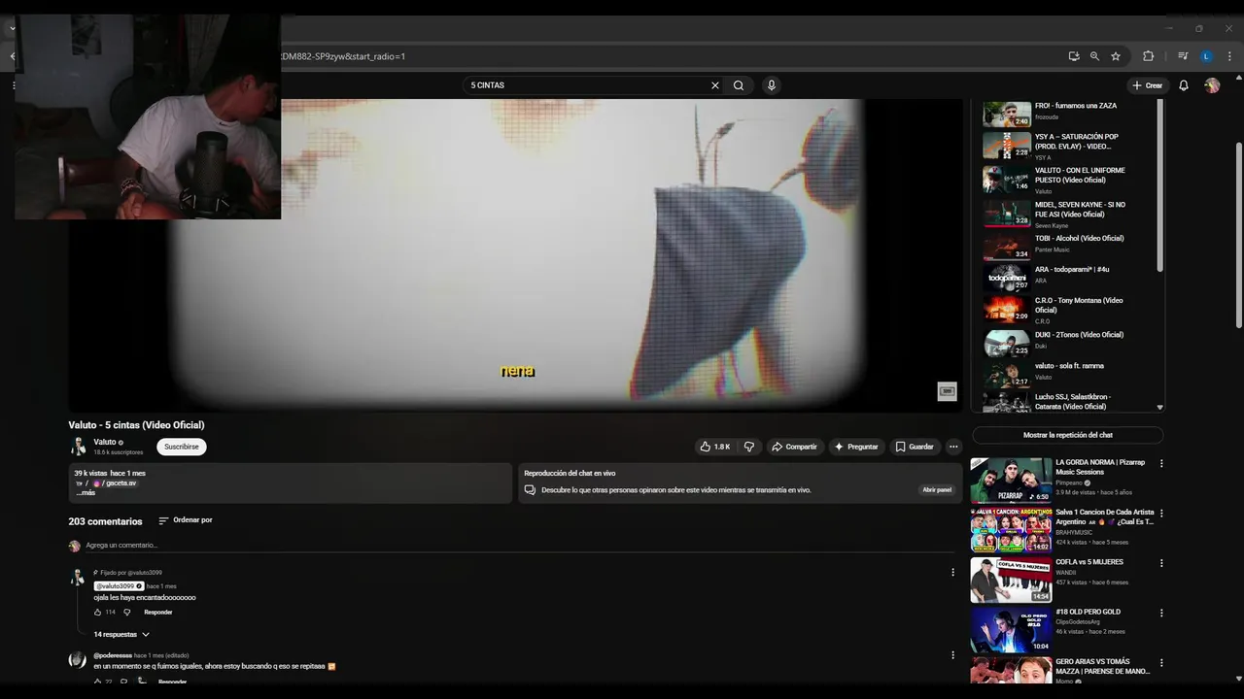The height and width of the screenshot is (699, 1244).
Task: Bookmark this page with the star icon
Action: pyautogui.click(x=1116, y=56)
